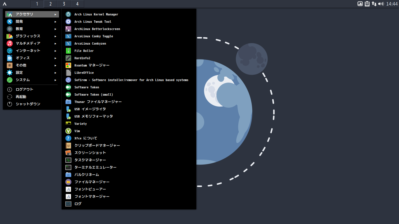Launch フォントマネージャー from the menu
Image resolution: width=399 pixels, height=224 pixels.
129,197
